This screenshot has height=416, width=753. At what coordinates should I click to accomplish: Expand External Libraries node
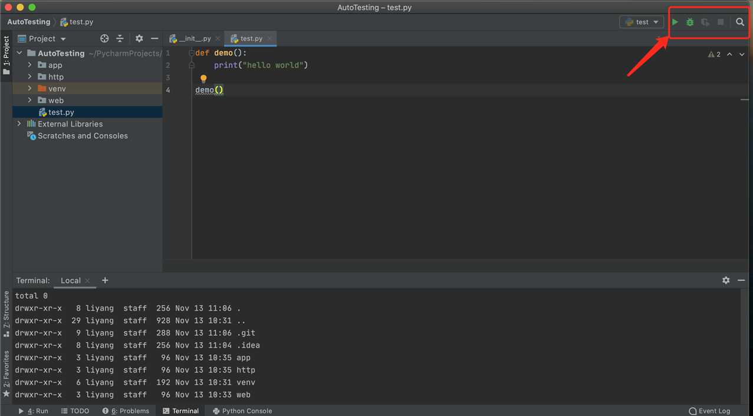(x=19, y=124)
